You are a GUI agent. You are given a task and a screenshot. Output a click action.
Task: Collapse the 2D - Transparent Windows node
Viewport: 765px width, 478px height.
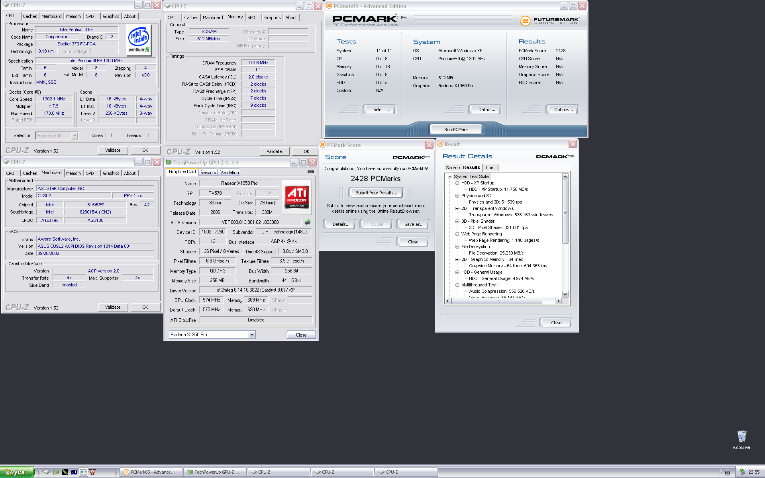[x=457, y=208]
